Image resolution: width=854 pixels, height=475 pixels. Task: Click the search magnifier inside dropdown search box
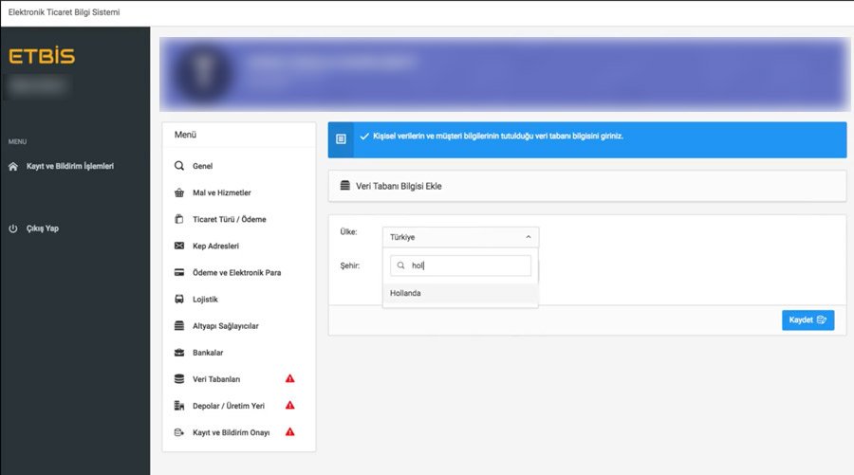click(400, 265)
